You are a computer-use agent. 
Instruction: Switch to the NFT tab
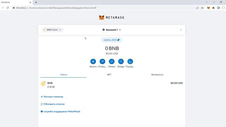[x=109, y=74]
